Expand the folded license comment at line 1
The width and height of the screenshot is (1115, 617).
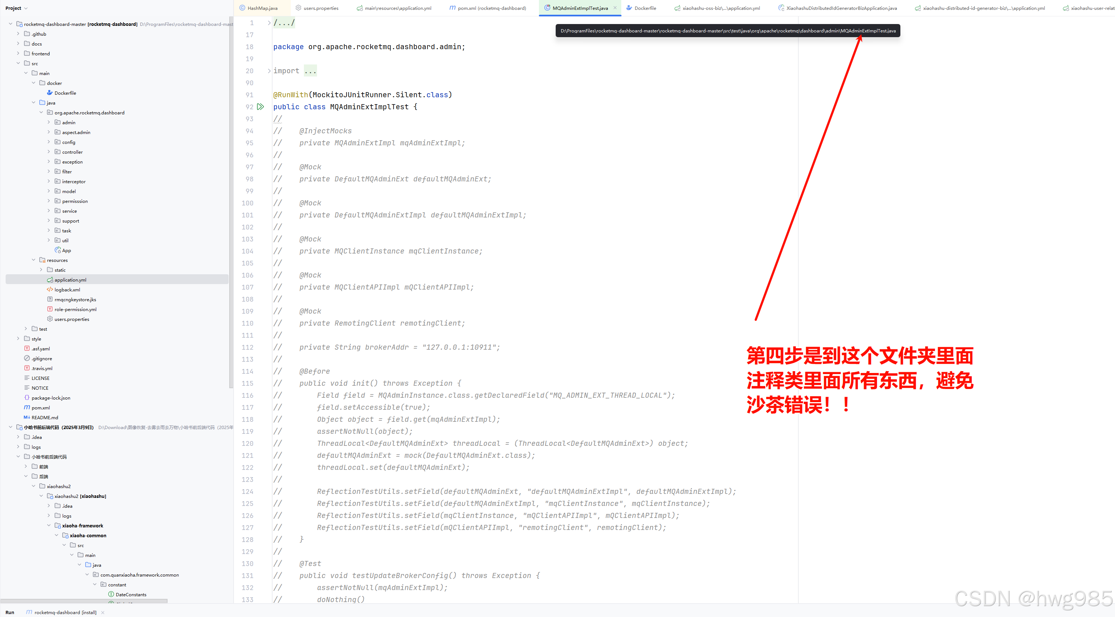269,23
